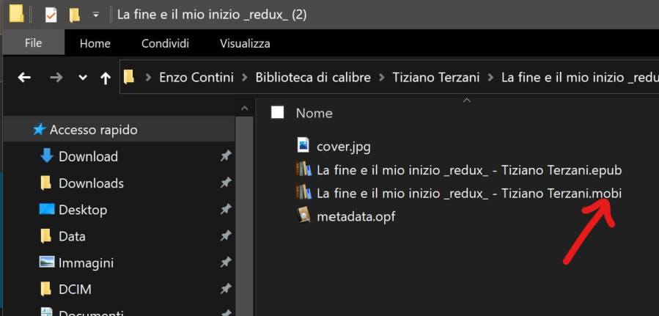Switch to the Home ribbon tab
Viewport: 659px width, 316px height.
click(x=95, y=43)
